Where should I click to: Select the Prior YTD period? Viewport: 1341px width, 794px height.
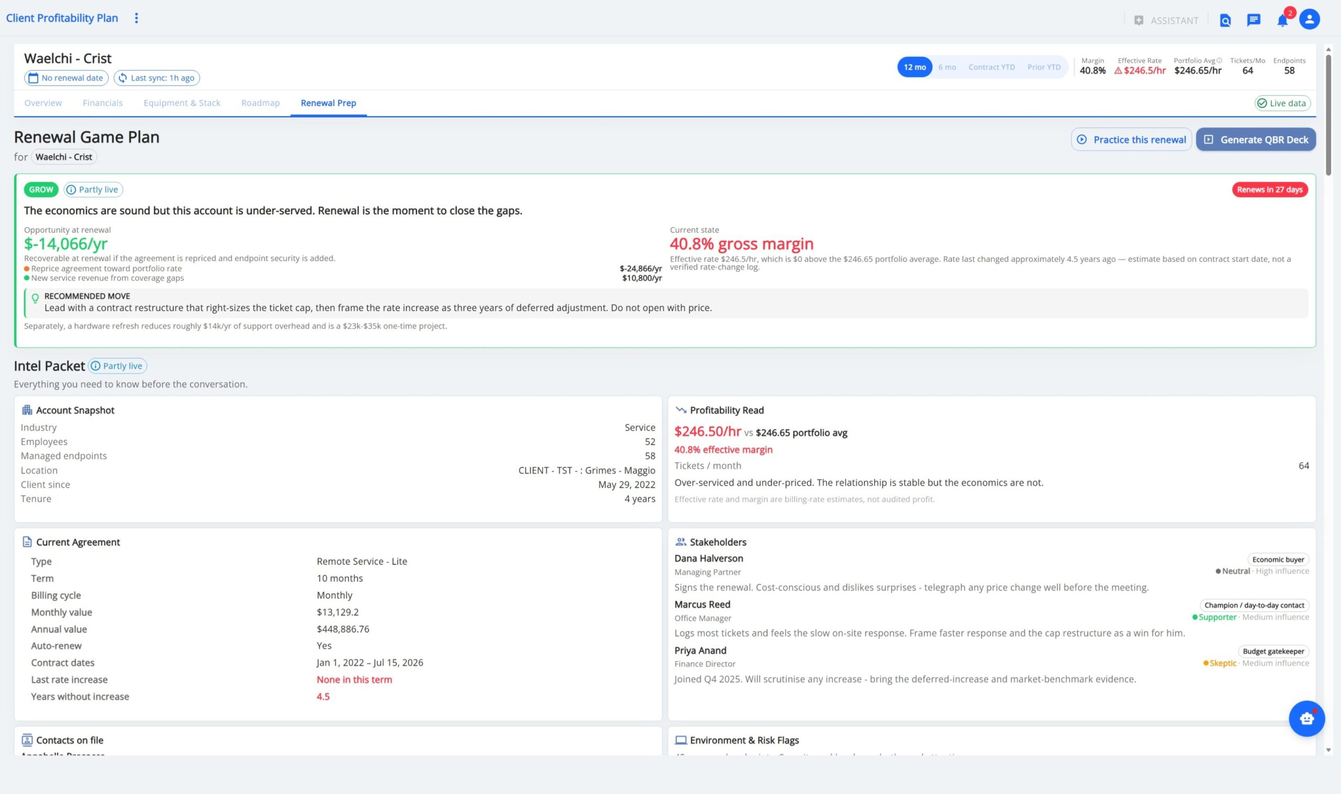(1043, 67)
